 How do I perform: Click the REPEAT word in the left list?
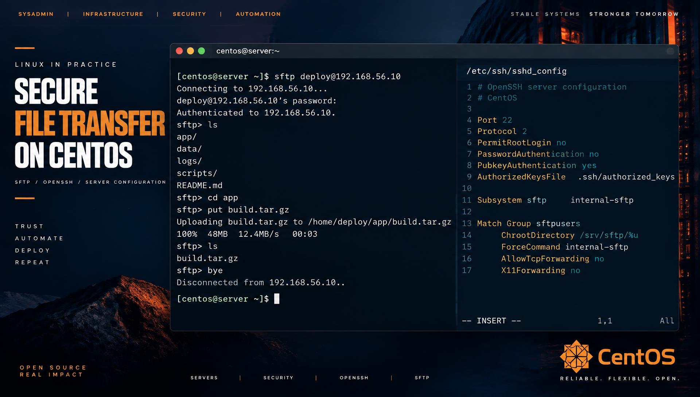[x=32, y=262]
